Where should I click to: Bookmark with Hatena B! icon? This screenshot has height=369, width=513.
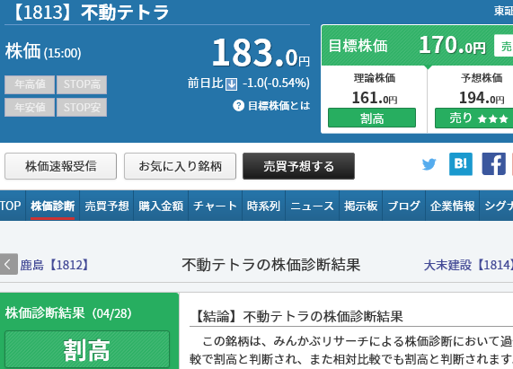click(461, 164)
